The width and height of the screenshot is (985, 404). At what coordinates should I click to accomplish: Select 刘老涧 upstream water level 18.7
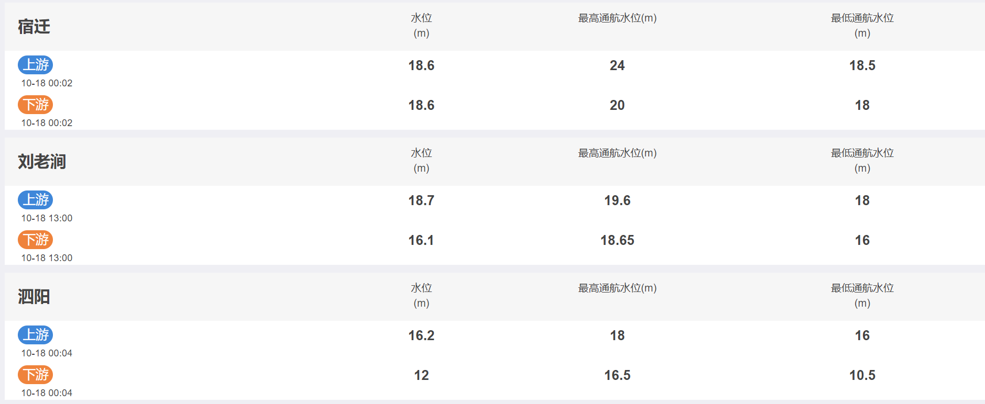(421, 200)
